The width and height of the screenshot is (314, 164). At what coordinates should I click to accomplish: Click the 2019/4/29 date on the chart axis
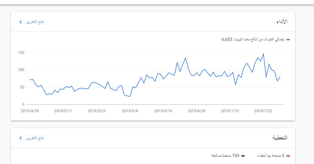coord(30,111)
